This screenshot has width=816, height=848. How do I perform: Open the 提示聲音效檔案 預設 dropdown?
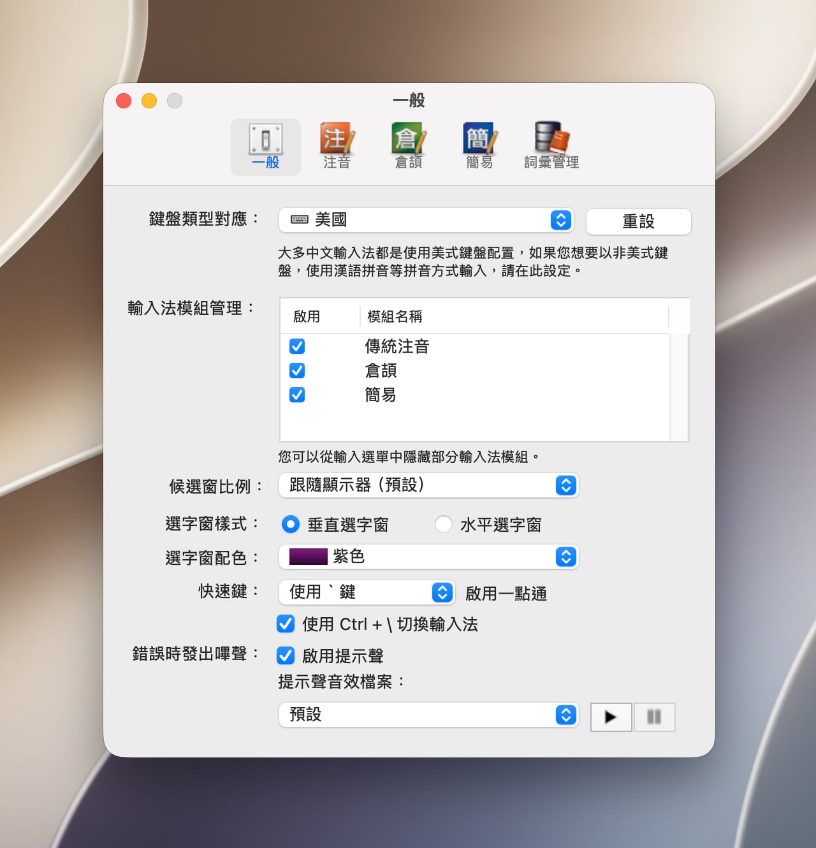(x=429, y=715)
